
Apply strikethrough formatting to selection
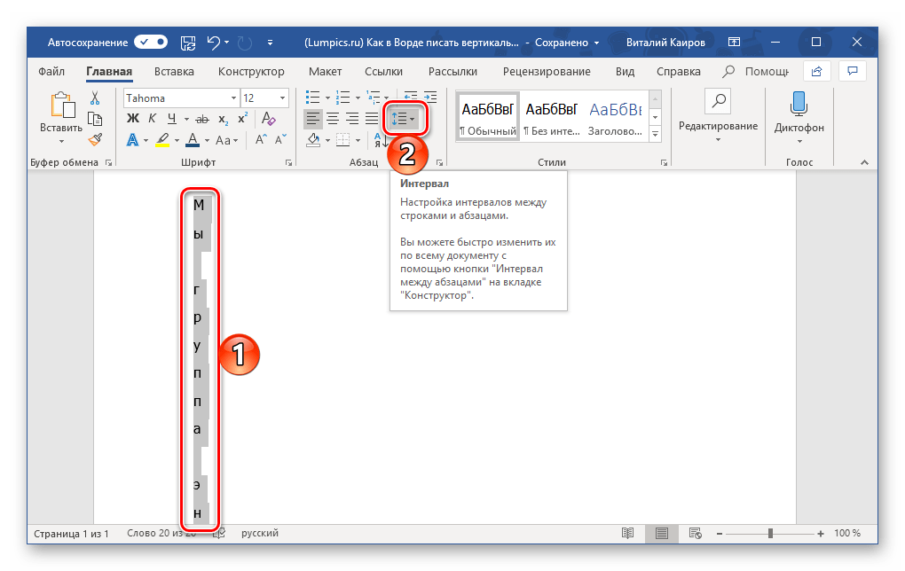click(x=203, y=119)
